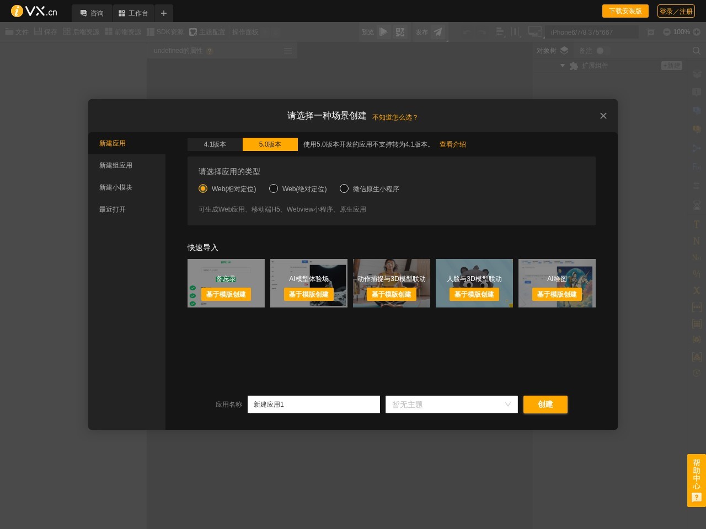Select Web(绝对定位) radio option
Screen dimensions: 706x529
(298, 188)
